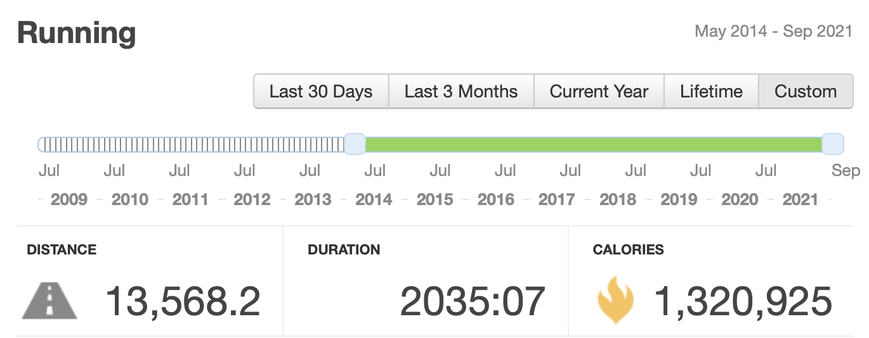Image resolution: width=869 pixels, height=338 pixels.
Task: Click the 2035:07 duration value
Action: click(x=473, y=301)
